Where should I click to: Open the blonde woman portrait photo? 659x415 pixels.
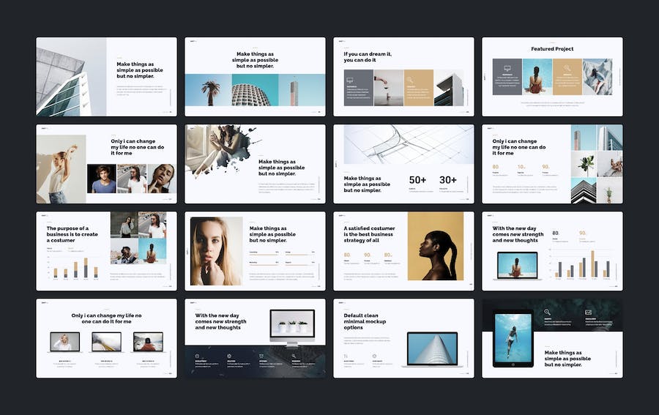[216, 251]
